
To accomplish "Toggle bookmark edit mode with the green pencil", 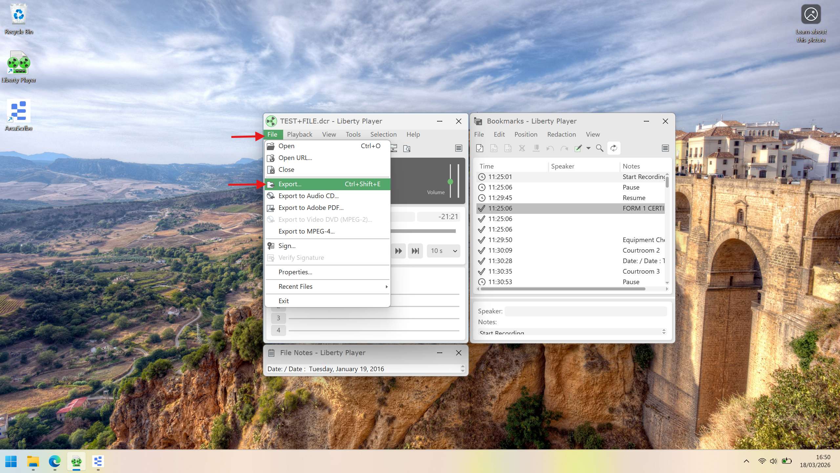I will tap(578, 148).
